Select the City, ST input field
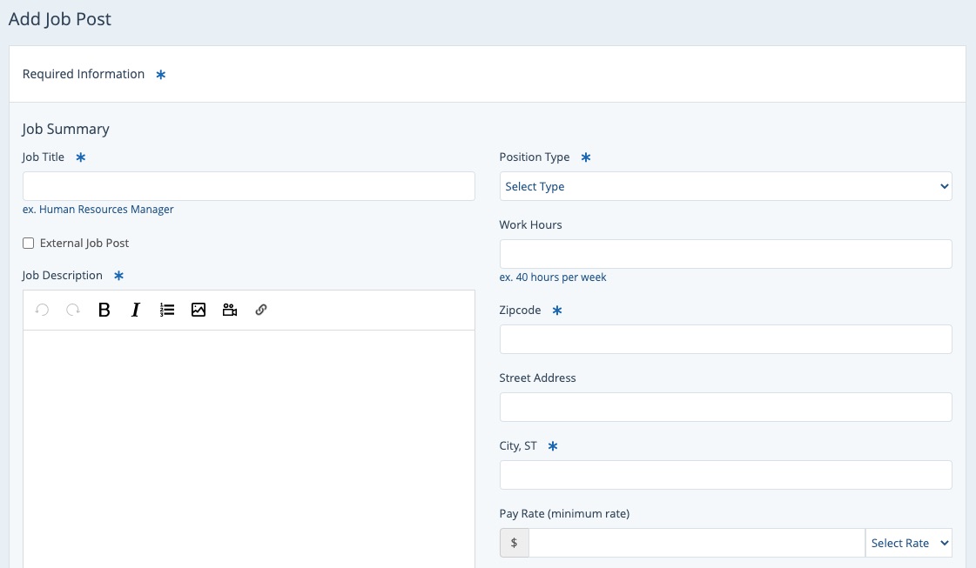Viewport: 976px width, 568px height. click(725, 475)
